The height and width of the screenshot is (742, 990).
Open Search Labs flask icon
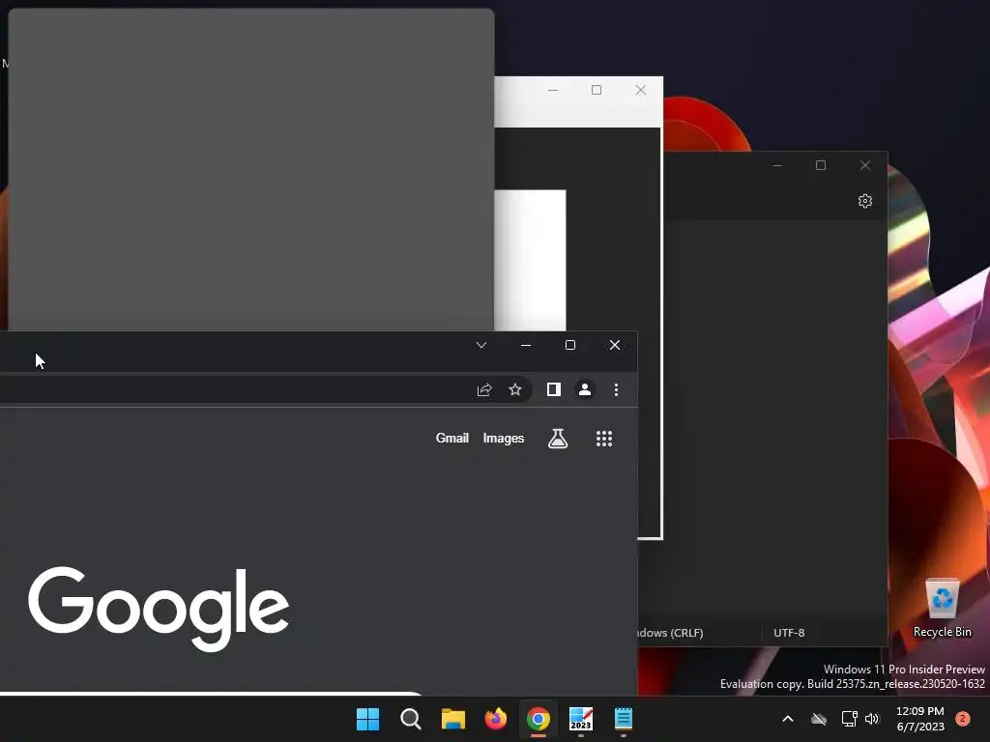[558, 439]
